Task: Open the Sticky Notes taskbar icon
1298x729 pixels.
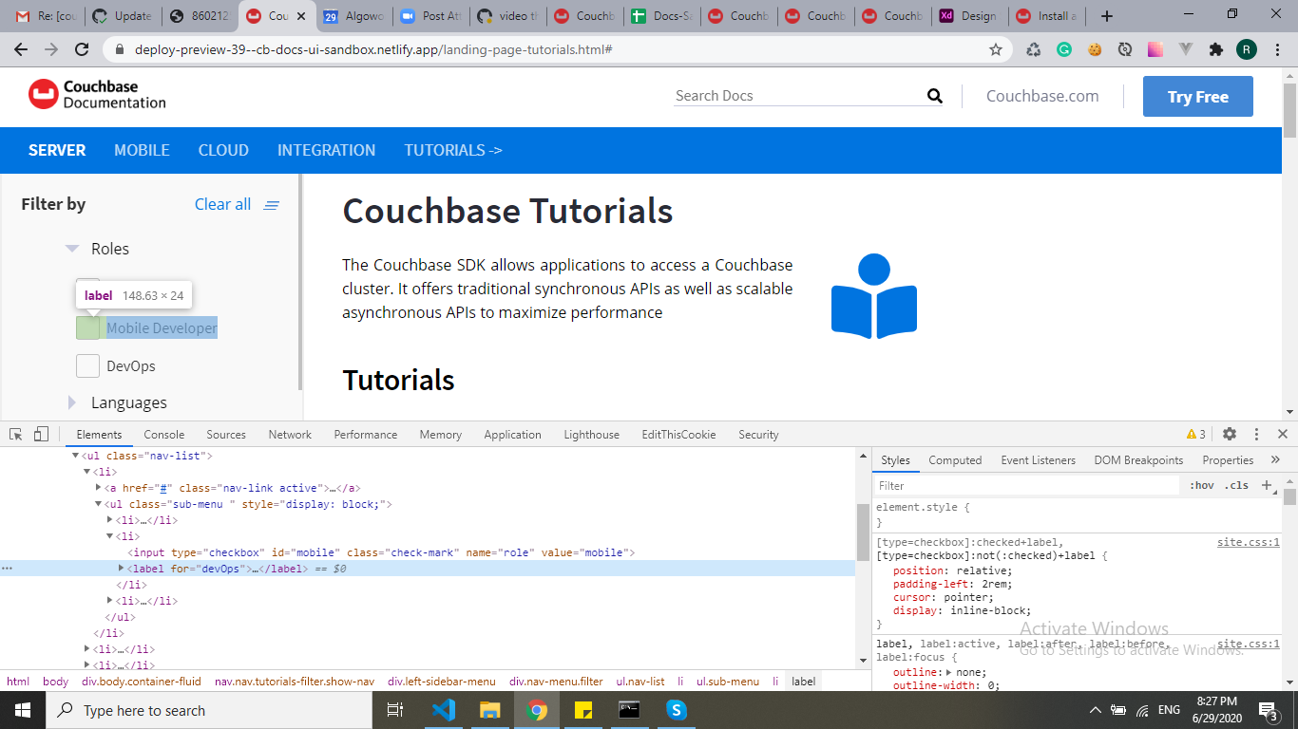Action: (582, 710)
